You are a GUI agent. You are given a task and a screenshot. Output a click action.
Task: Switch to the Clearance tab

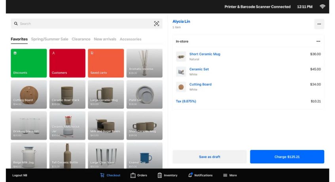[x=81, y=39]
